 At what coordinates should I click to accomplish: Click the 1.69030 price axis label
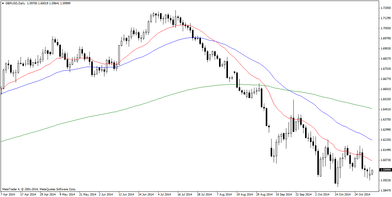(385, 49)
